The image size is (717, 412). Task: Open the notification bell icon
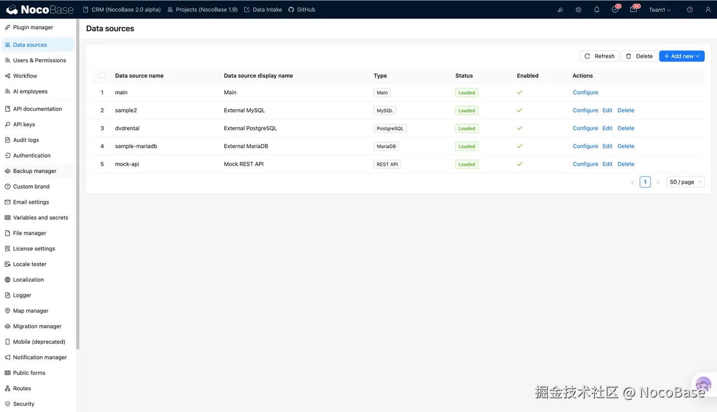click(597, 10)
